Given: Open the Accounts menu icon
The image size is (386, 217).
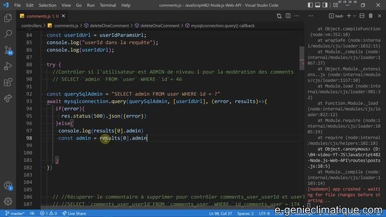Looking at the screenshot, I should 8,186.
